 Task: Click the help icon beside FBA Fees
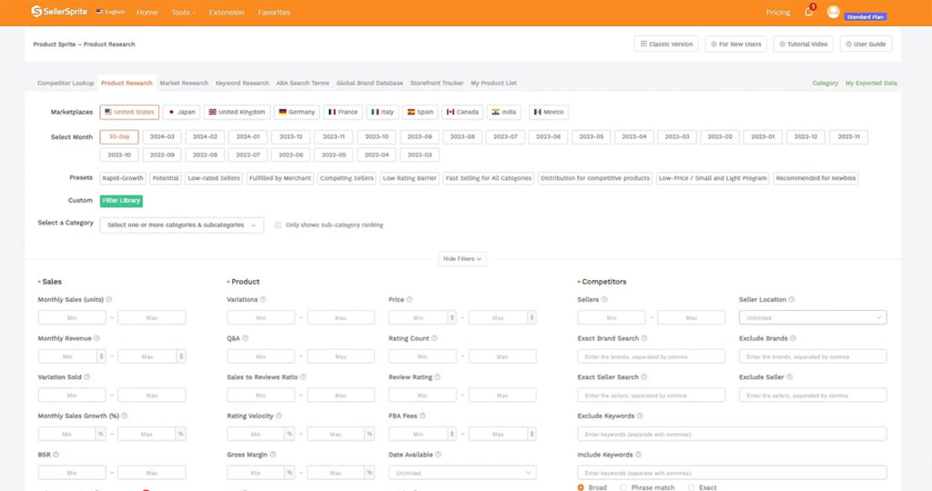coord(422,416)
